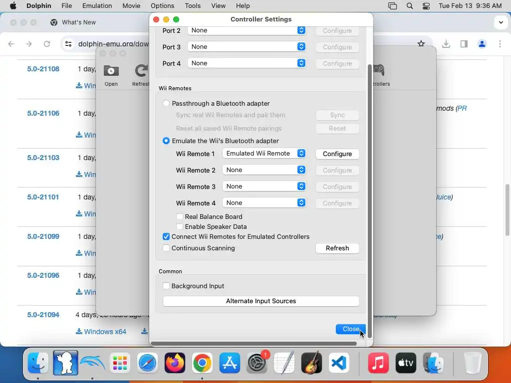Open Chrome profile avatar icon

(482, 44)
